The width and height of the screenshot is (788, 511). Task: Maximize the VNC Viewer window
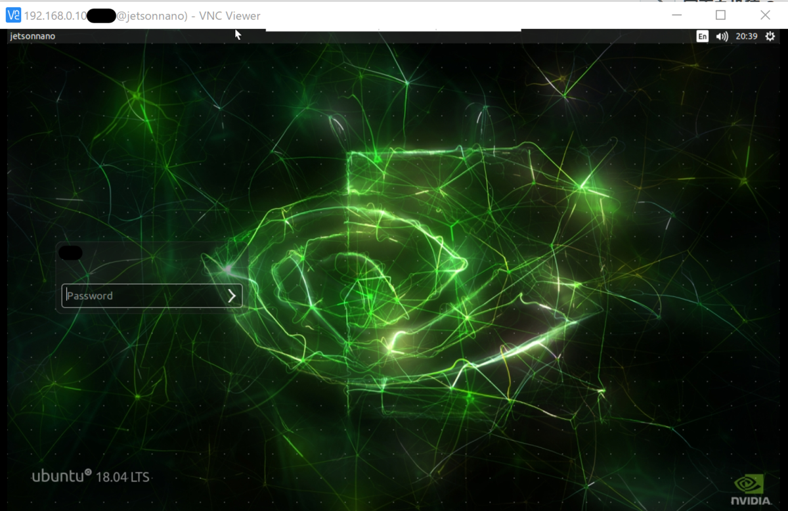(x=720, y=14)
